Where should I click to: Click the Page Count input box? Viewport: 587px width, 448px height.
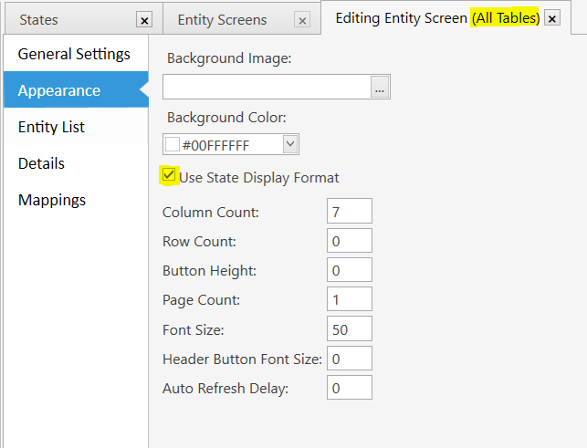pos(350,299)
